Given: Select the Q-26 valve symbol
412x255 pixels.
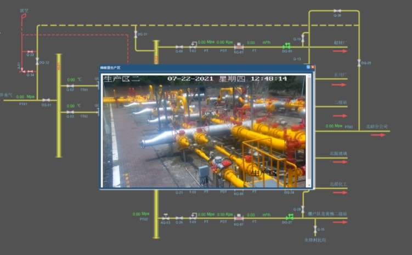Looking at the screenshot, I should (179, 218).
